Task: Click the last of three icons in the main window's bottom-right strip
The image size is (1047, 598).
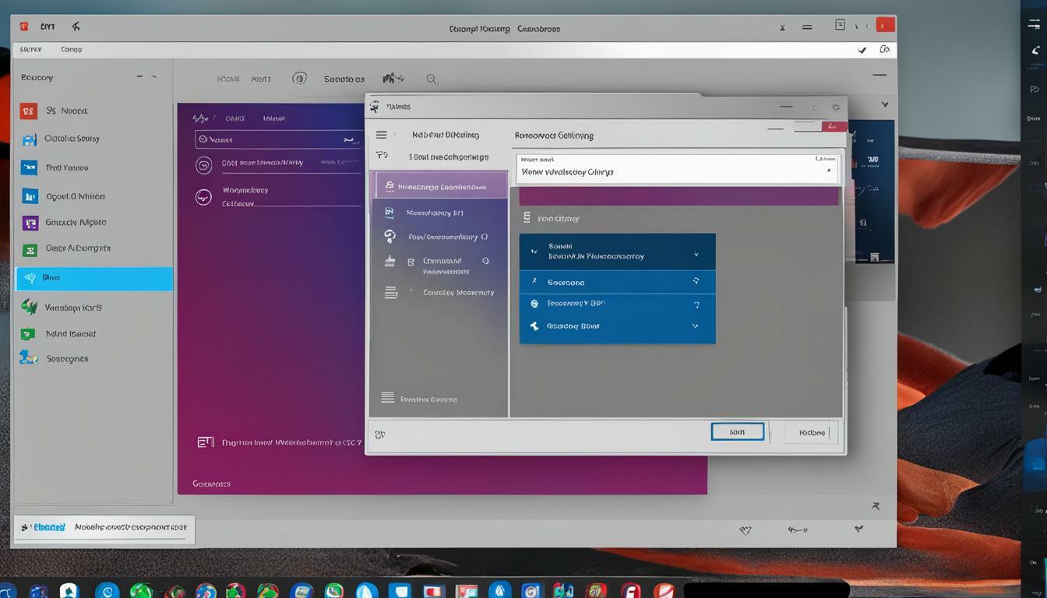Action: coord(858,529)
